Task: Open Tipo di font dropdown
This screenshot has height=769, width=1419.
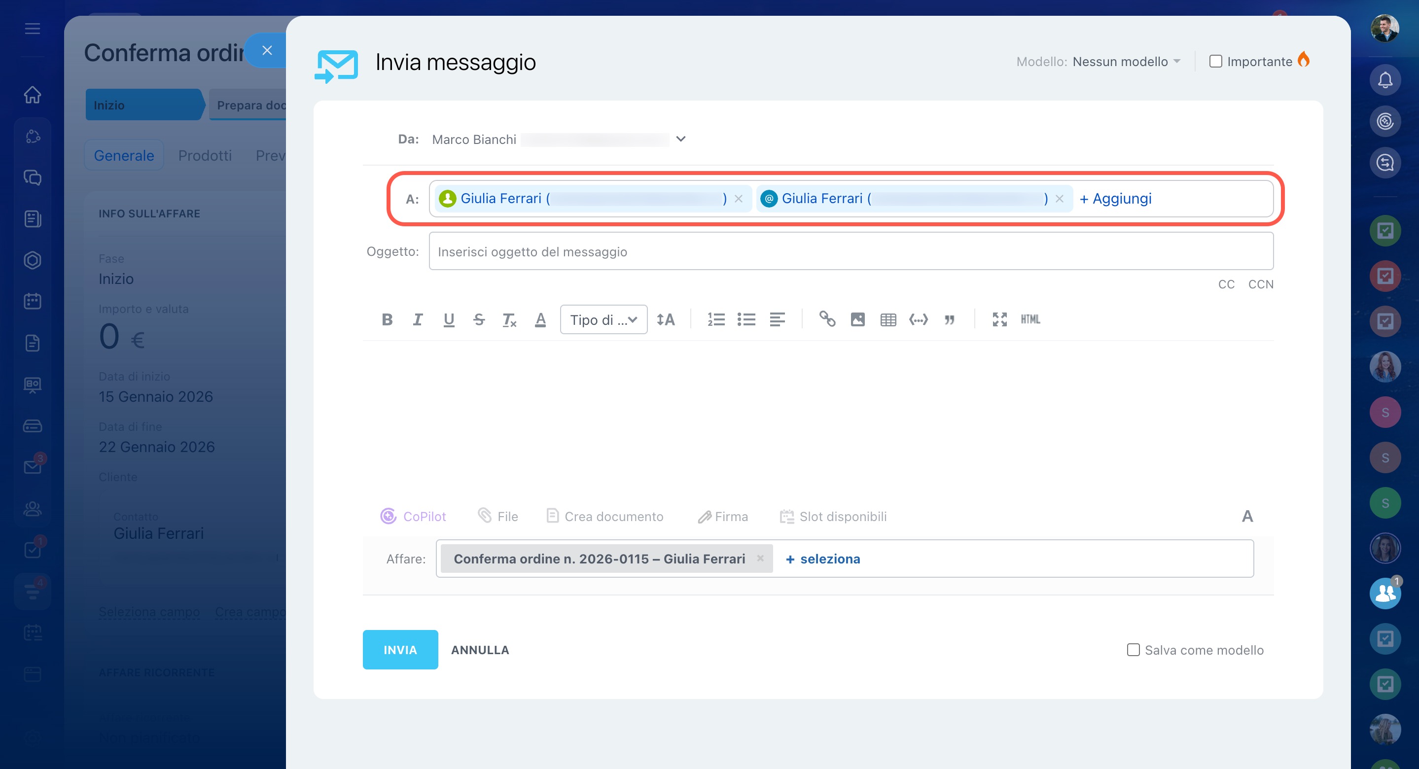Action: click(x=603, y=319)
